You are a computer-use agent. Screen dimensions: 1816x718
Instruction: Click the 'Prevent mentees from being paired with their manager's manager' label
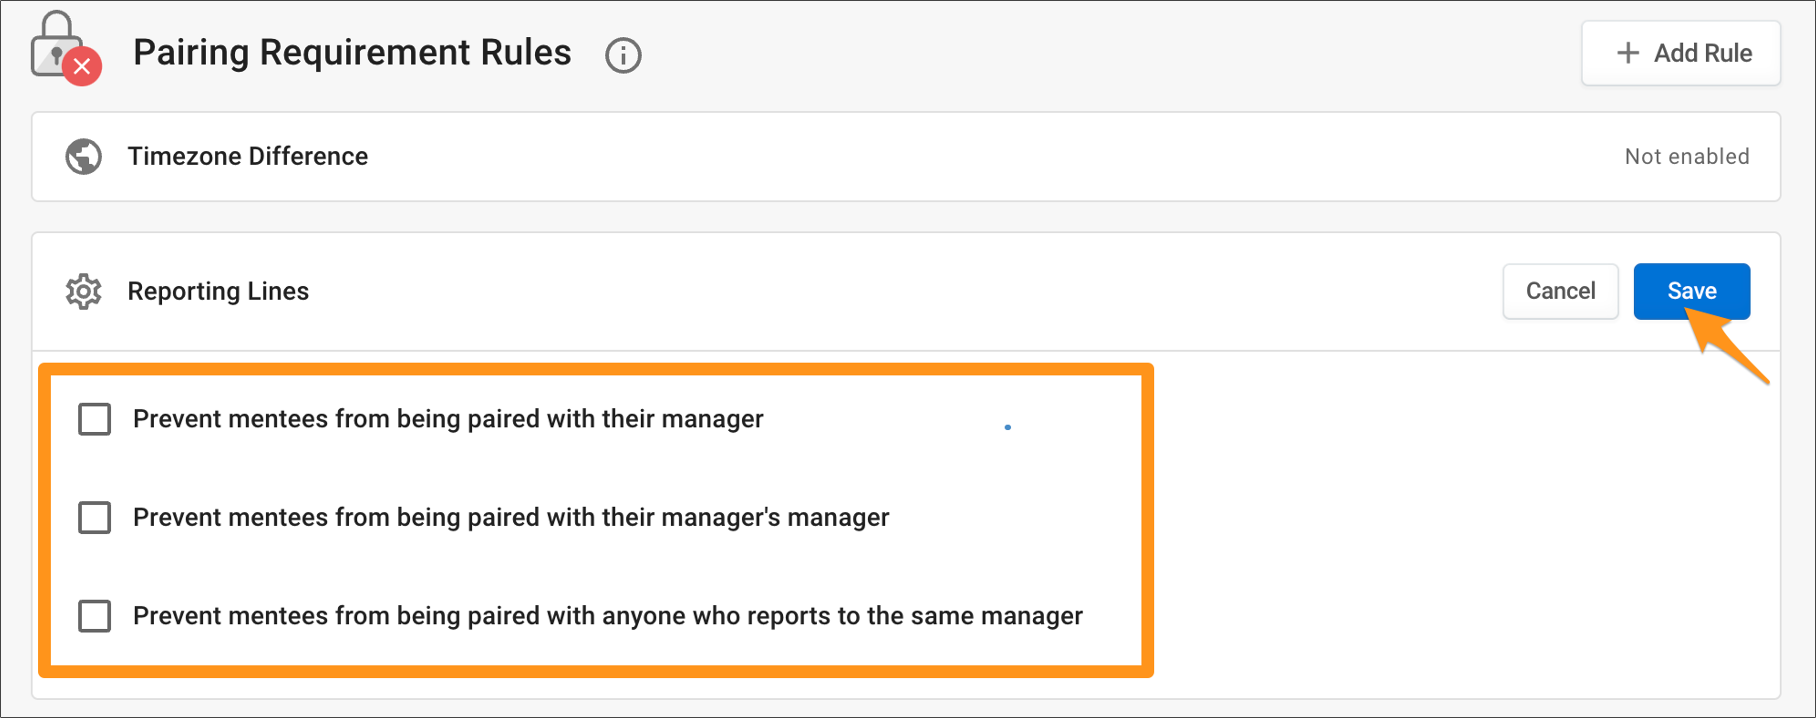tap(511, 518)
